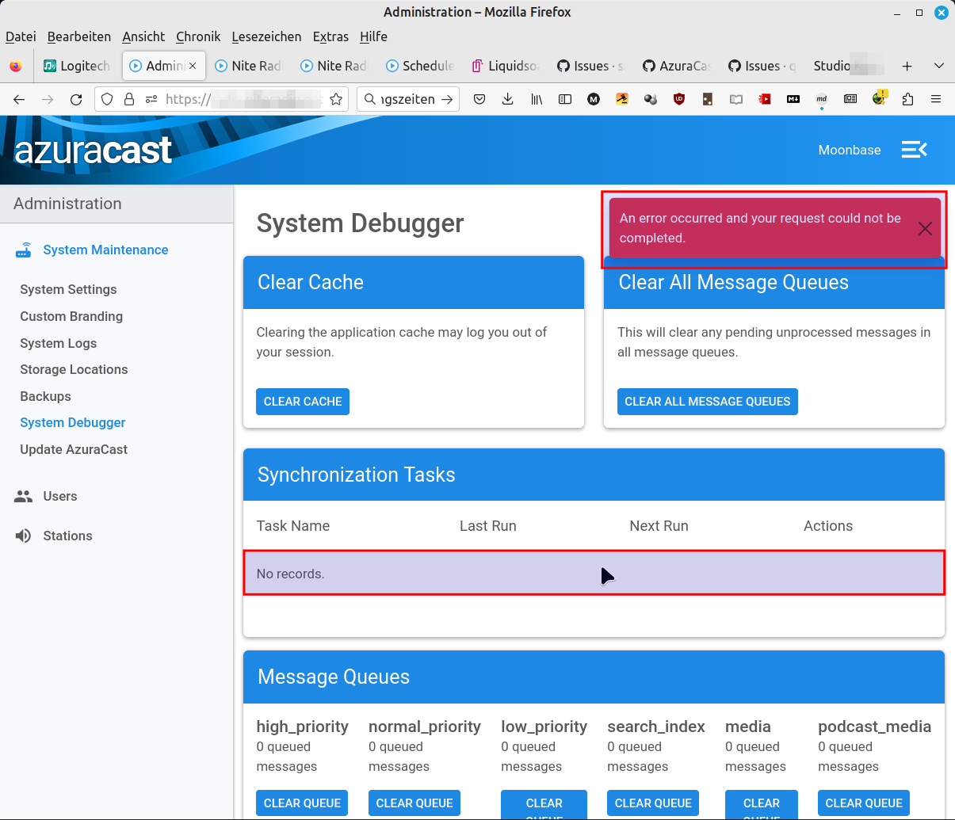The image size is (955, 820).
Task: Open the Storage Locations link
Action: [74, 369]
